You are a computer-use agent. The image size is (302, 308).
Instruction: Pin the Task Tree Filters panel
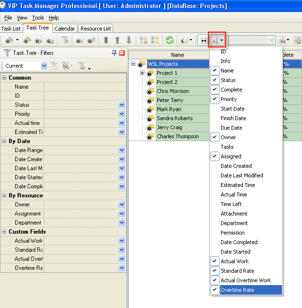[114, 53]
